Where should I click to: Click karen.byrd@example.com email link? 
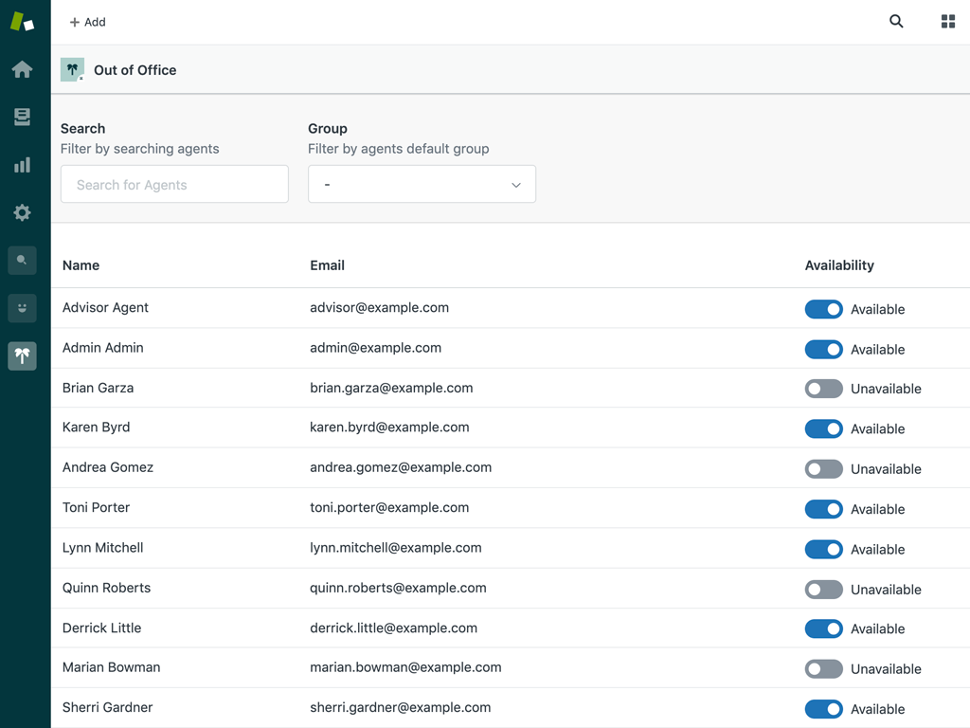(x=389, y=427)
